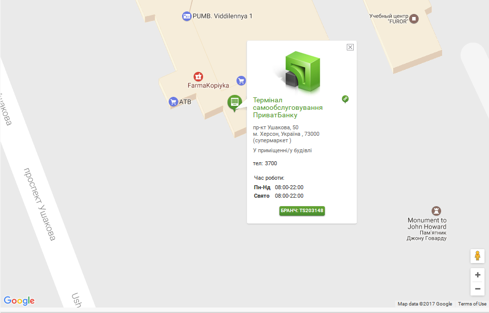The width and height of the screenshot is (489, 313).
Task: Click the FarmaKopiyka label text
Action: tap(208, 85)
